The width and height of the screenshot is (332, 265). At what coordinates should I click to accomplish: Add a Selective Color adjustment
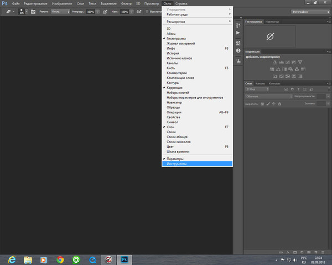(294, 76)
